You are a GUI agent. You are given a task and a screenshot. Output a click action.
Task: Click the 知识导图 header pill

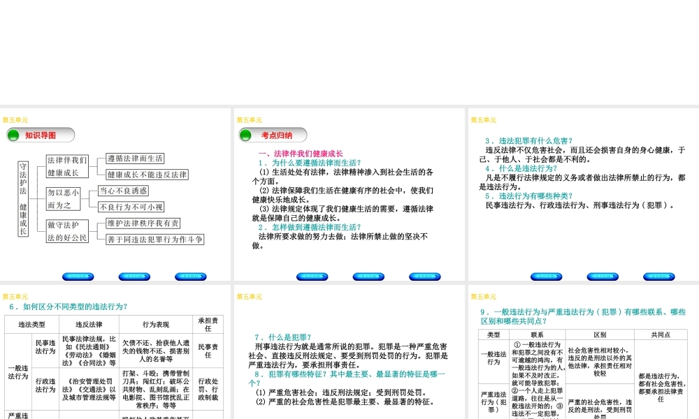41,135
